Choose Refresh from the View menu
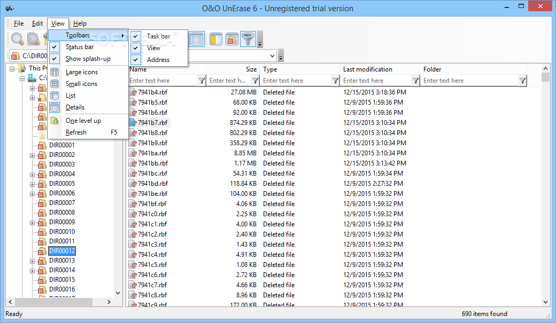This screenshot has width=556, height=323. pos(88,132)
